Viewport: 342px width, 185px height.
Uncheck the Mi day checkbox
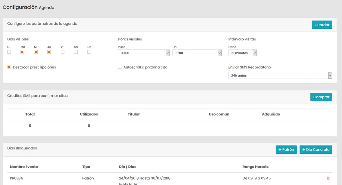36,52
